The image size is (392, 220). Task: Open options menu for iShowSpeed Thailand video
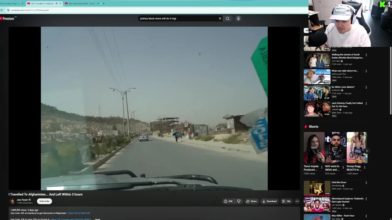click(366, 199)
